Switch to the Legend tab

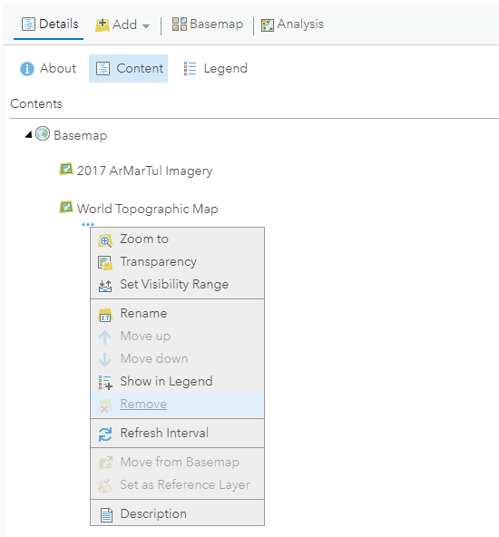215,69
